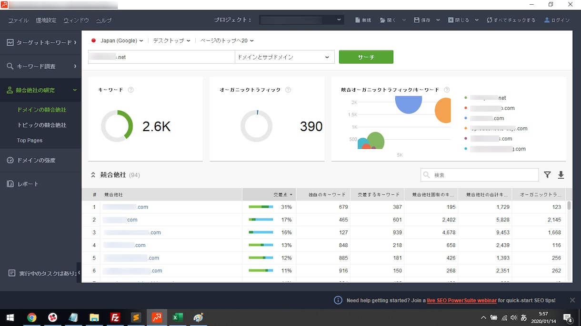Sort by 交差するキーワード column header
This screenshot has width=581, height=326.
(x=377, y=194)
